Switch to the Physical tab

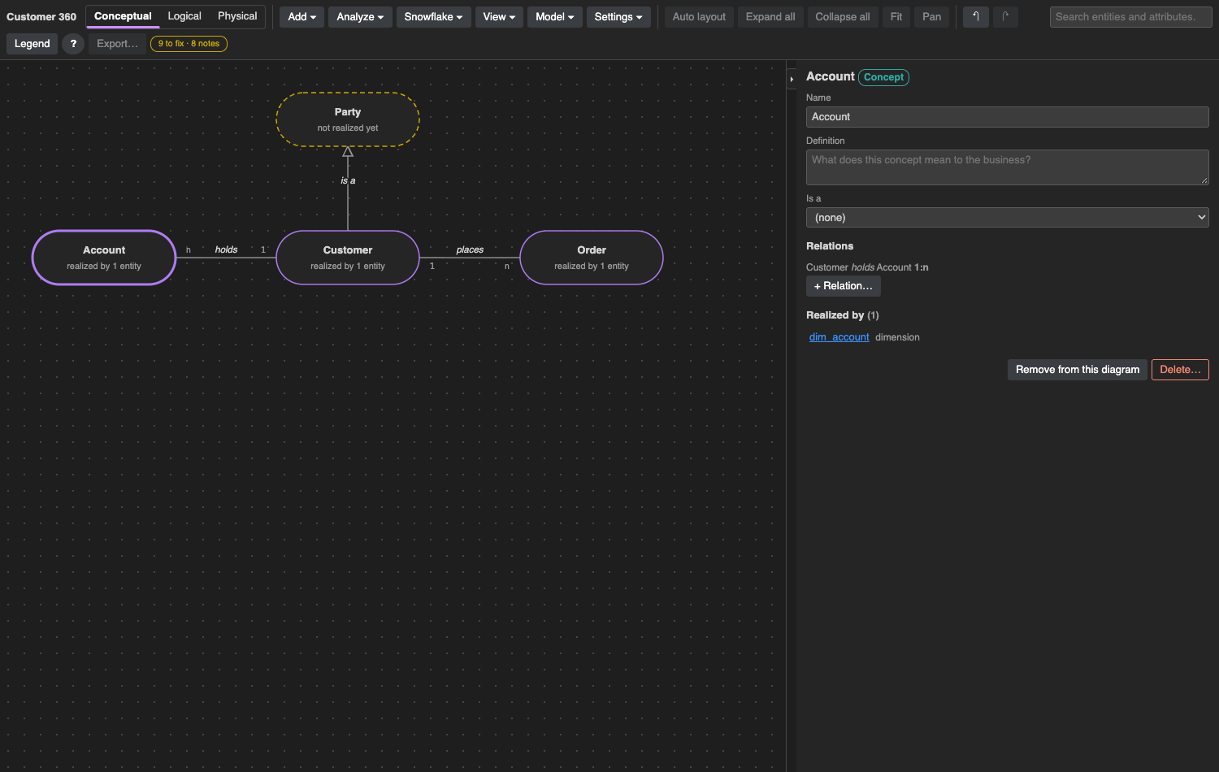click(237, 16)
